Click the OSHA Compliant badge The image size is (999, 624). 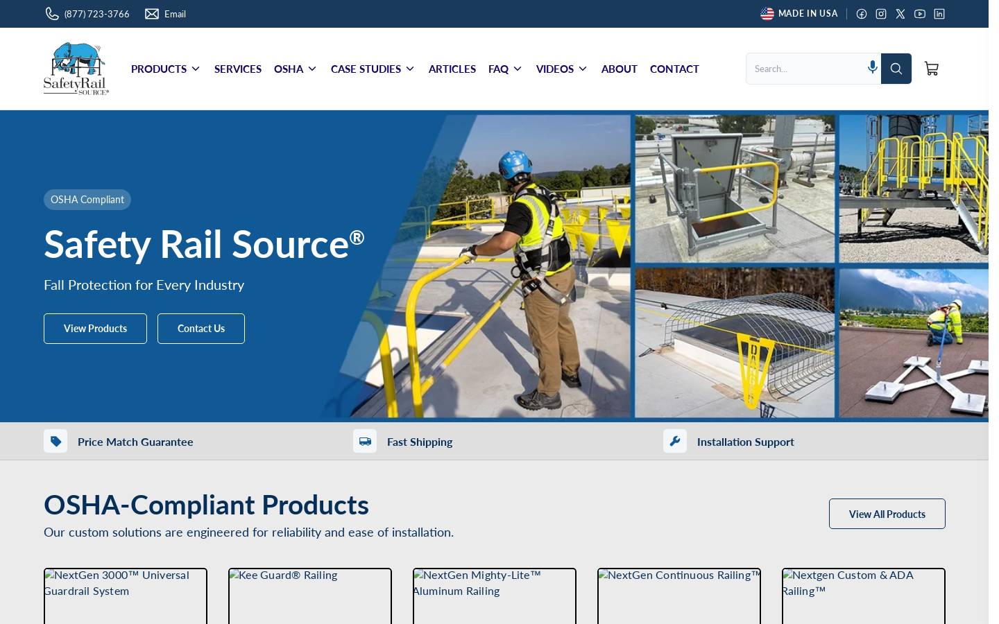click(87, 200)
